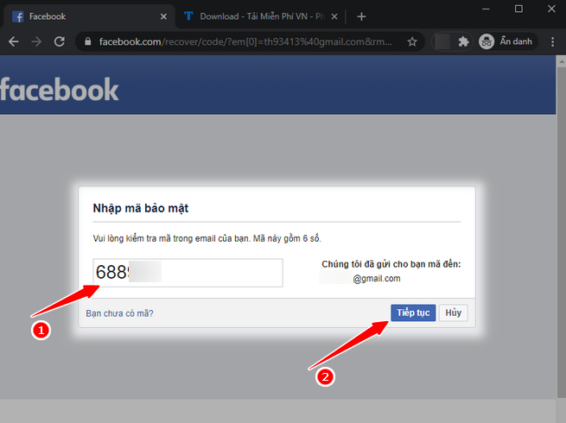Click the facebook logo in the header
Image resolution: width=566 pixels, height=423 pixels.
[x=59, y=90]
